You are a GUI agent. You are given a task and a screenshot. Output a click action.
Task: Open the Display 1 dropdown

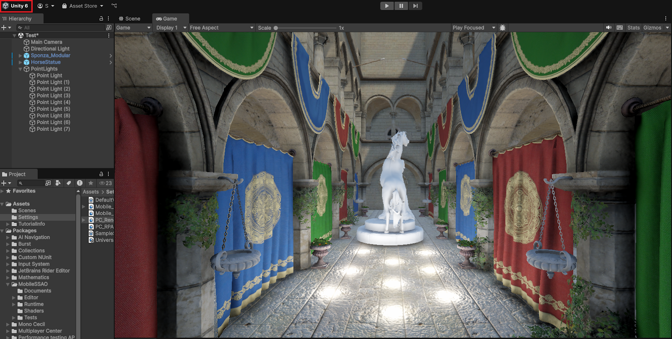coord(171,28)
